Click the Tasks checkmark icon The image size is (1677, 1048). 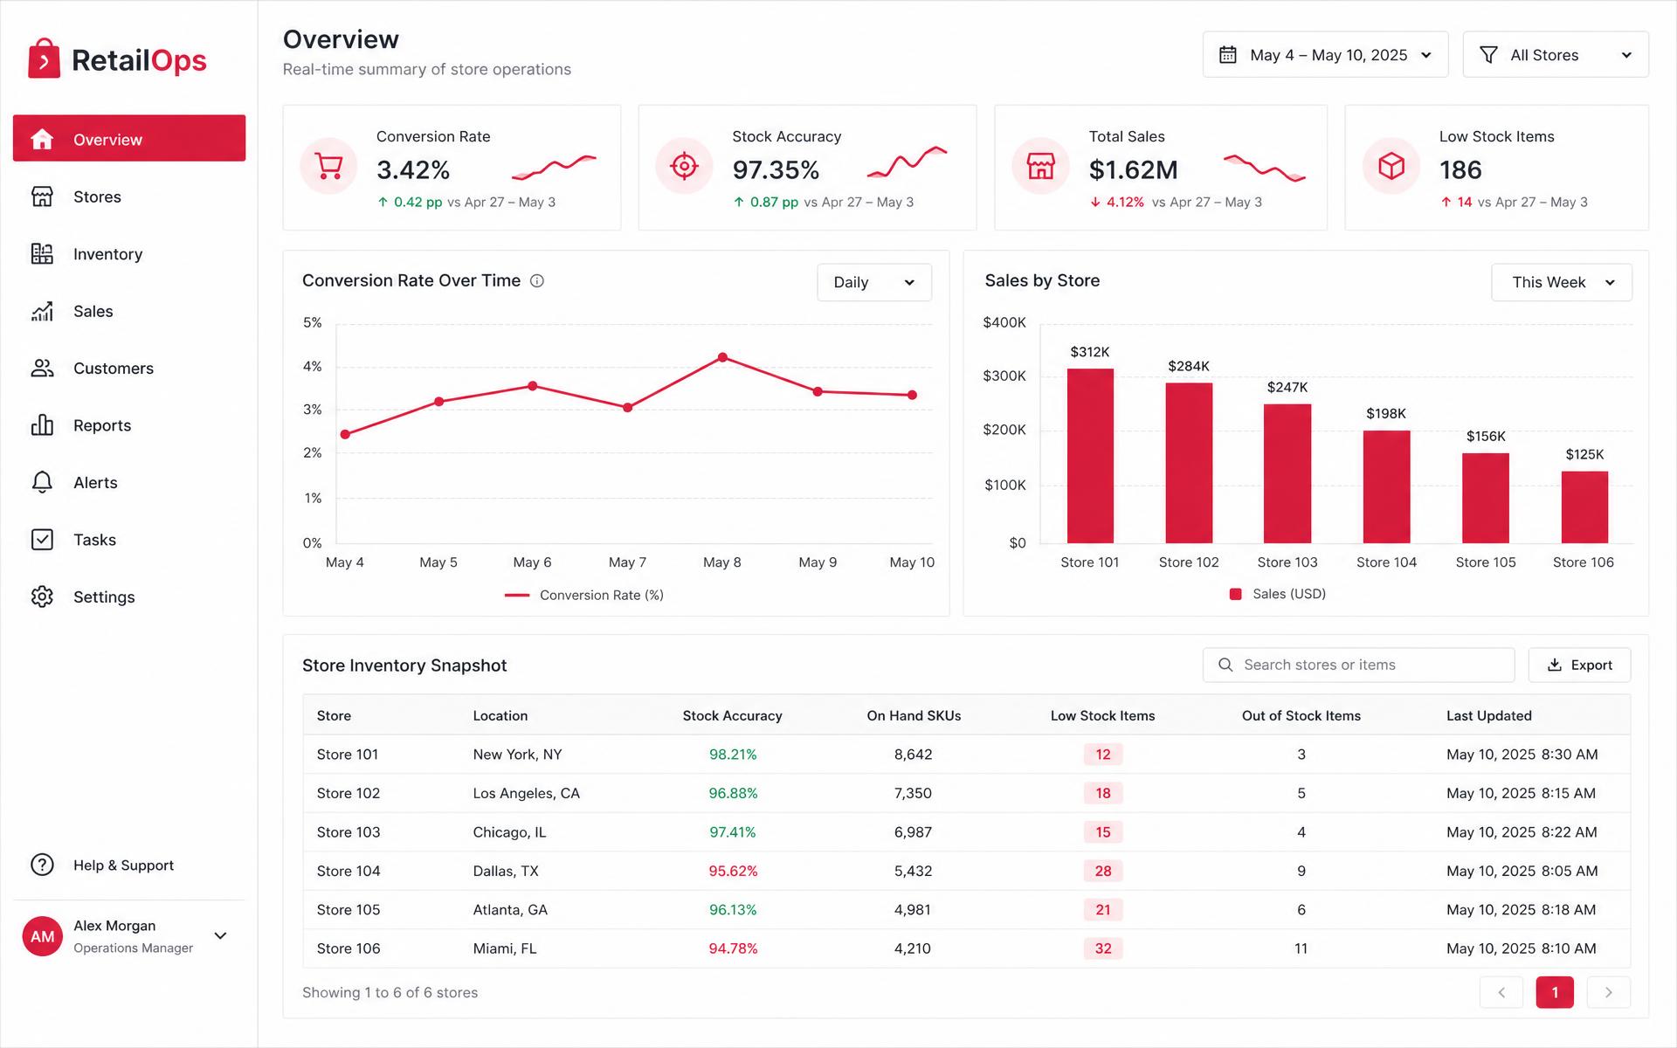(42, 540)
